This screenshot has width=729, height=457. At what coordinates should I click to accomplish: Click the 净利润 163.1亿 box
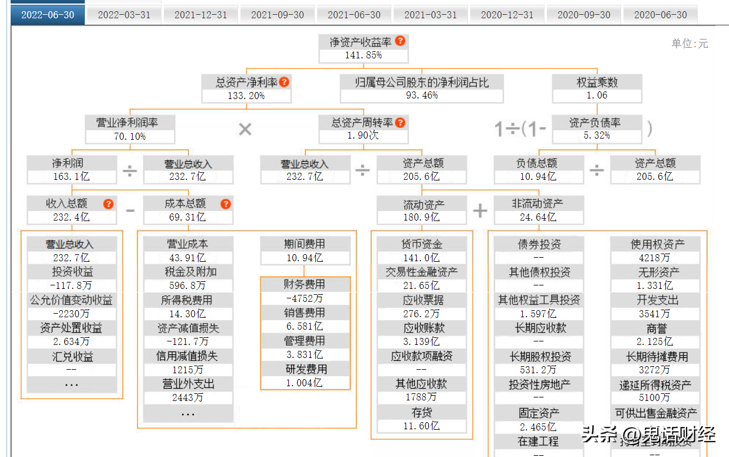(71, 170)
